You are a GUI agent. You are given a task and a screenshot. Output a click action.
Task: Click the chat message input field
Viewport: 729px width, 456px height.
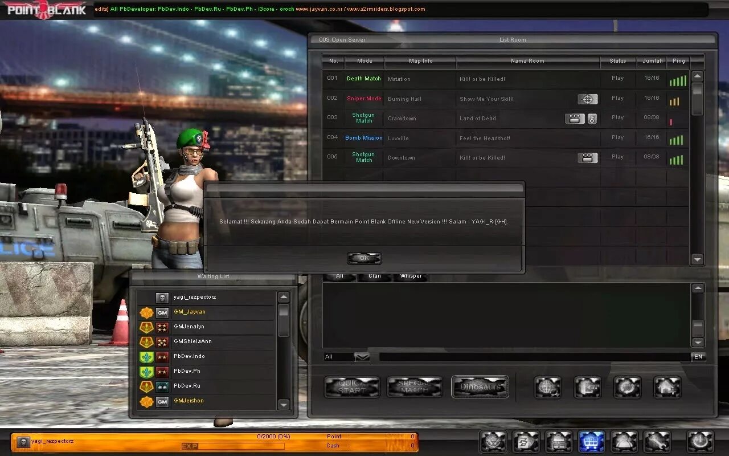click(535, 357)
